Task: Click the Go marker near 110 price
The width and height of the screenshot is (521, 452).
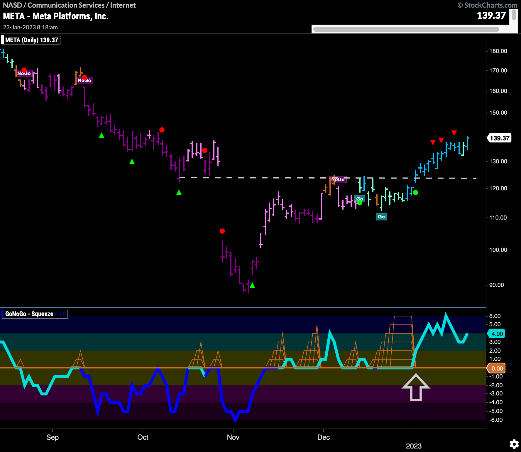Action: [381, 217]
